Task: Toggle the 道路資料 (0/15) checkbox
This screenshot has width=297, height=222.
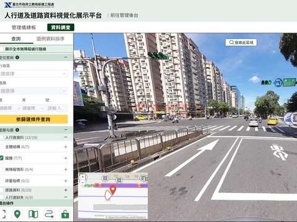Action: click(2, 190)
